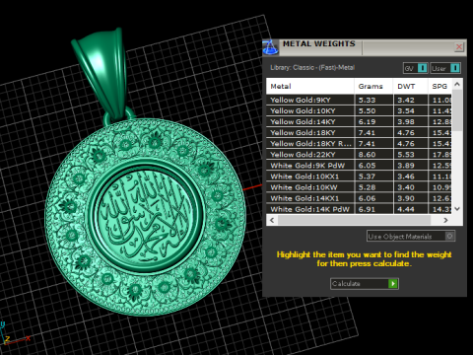Click the 5.33 grams value

click(x=367, y=100)
